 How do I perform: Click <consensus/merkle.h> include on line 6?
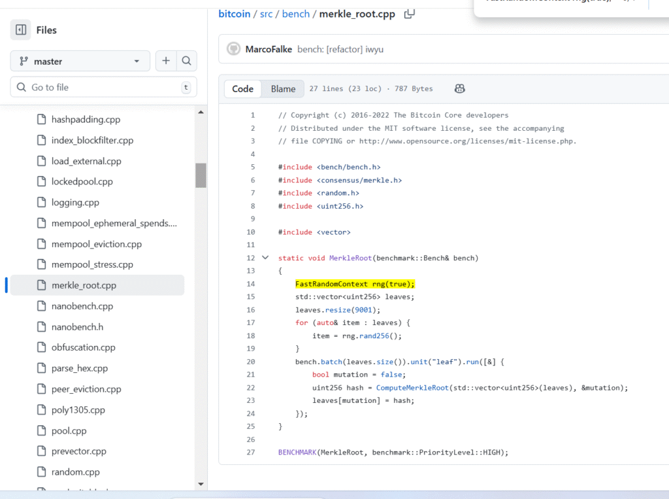click(x=359, y=181)
